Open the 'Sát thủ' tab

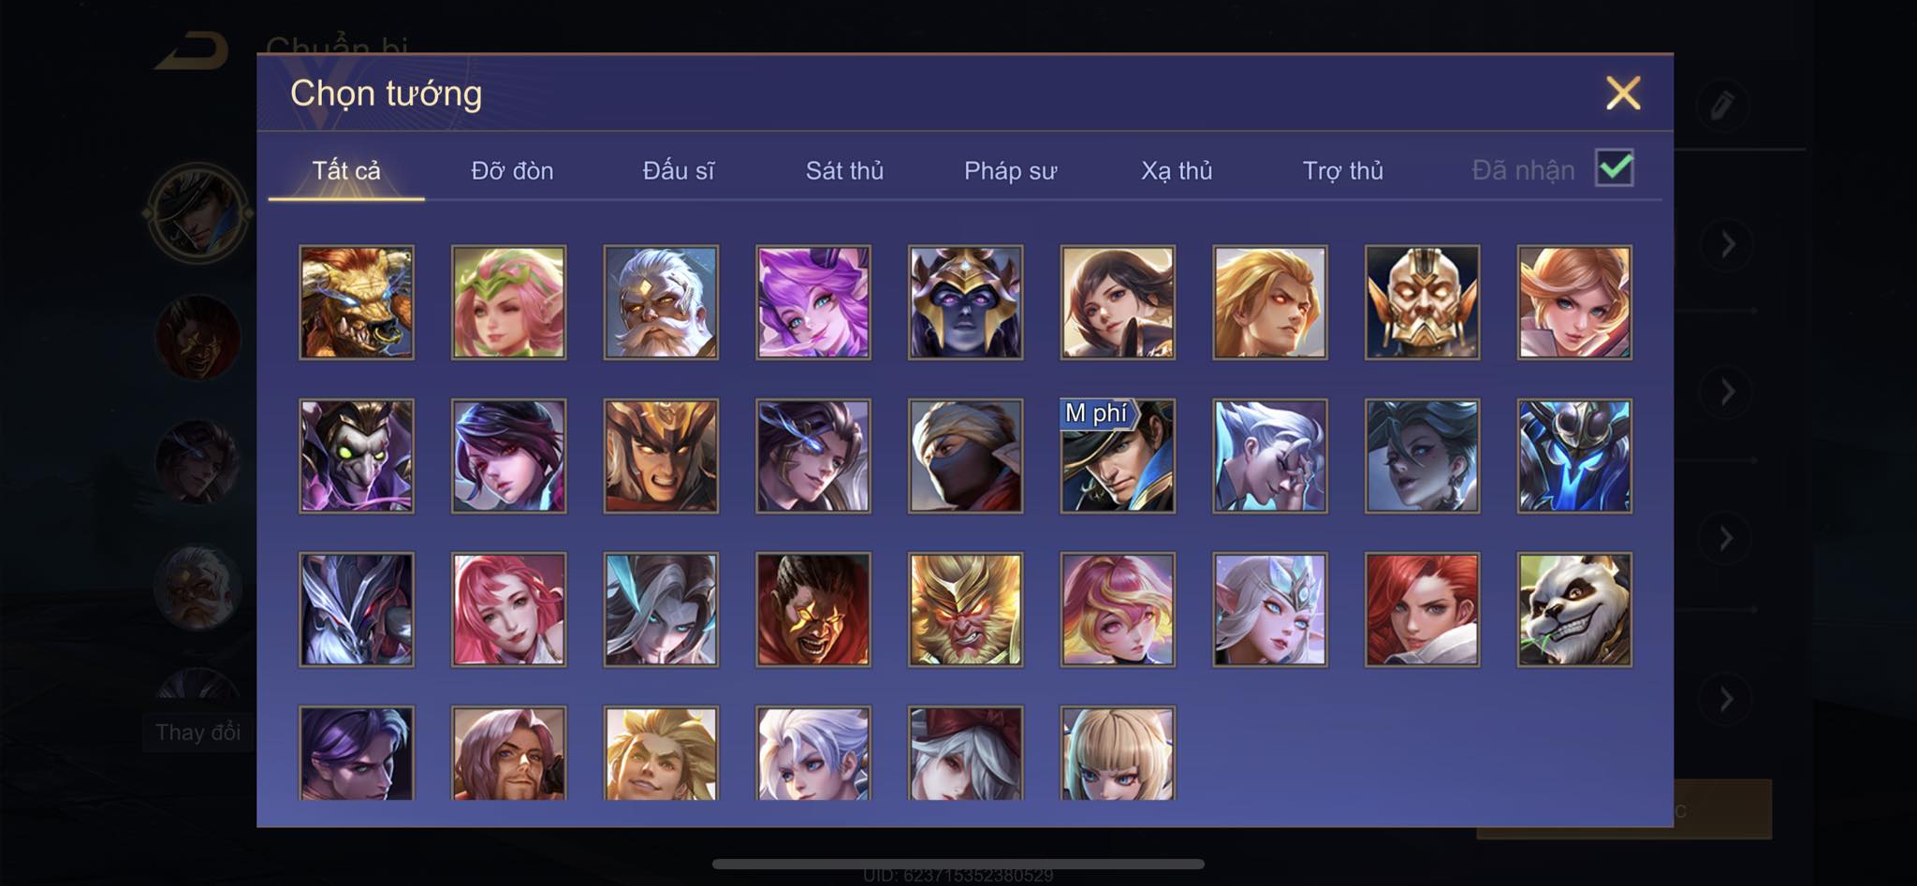coord(844,170)
